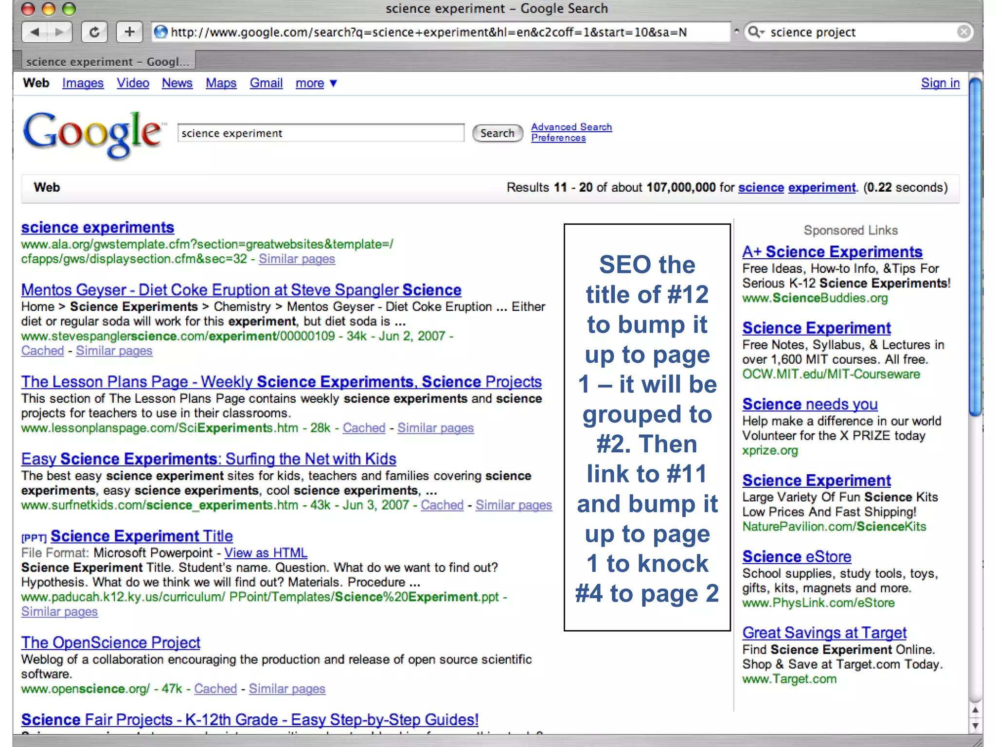This screenshot has height=747, width=996.
Task: Click www.ScienceBuddies.org URL text
Action: (x=815, y=298)
